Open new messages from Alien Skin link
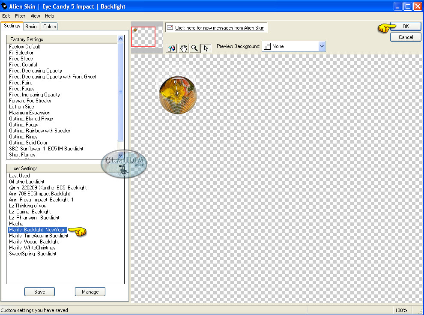This screenshot has height=315, width=424. [220, 27]
